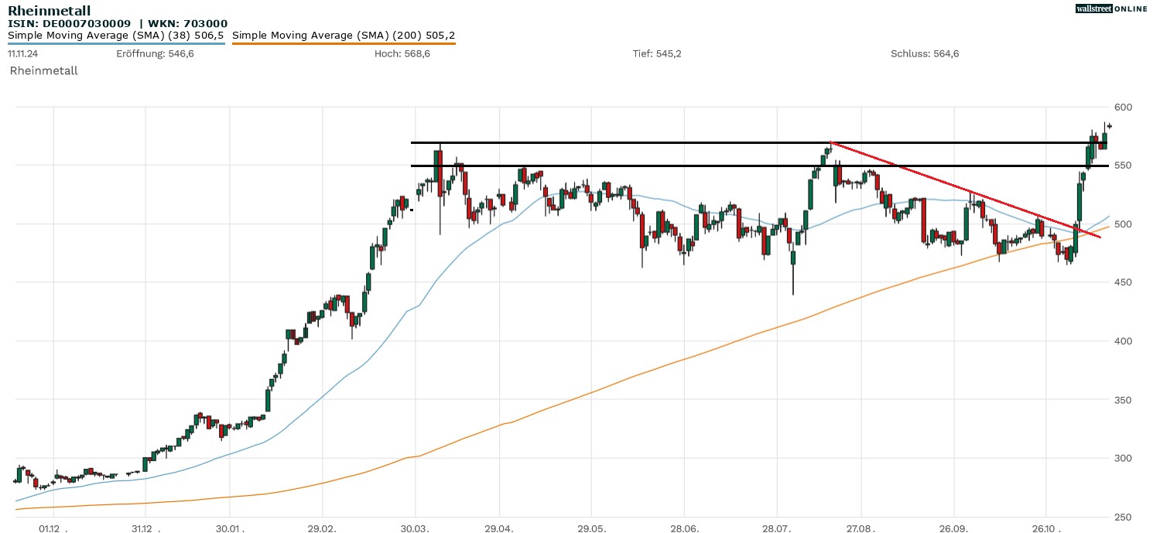Click the 250 price axis label
The width and height of the screenshot is (1153, 533).
pos(1121,517)
